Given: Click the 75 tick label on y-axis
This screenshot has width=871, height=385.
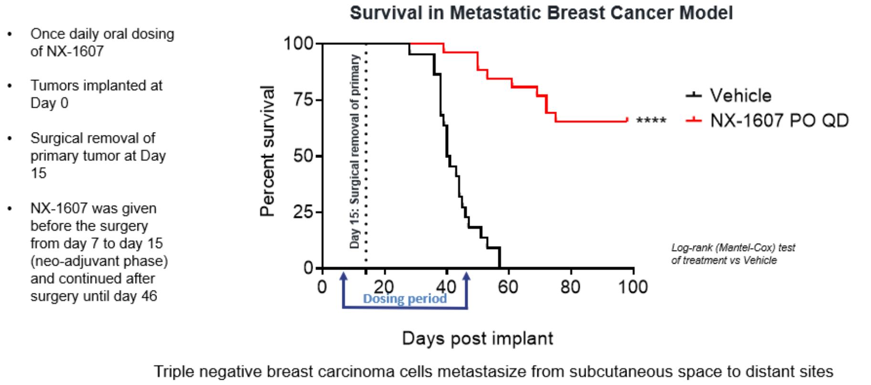Looking at the screenshot, I should pyautogui.click(x=303, y=100).
